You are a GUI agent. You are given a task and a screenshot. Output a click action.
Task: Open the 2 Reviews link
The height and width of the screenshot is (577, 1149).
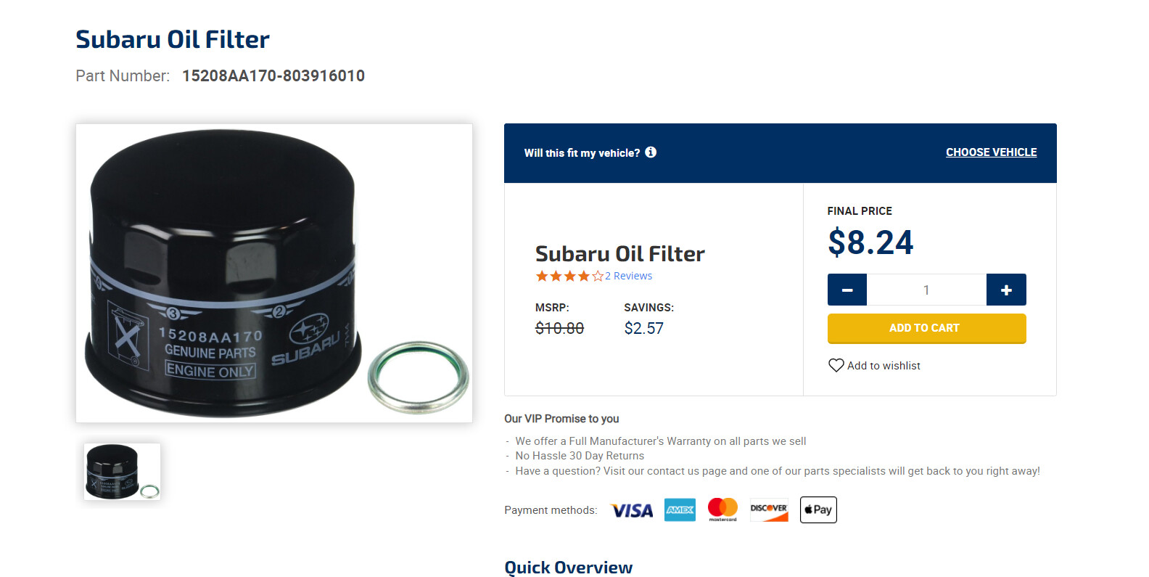(628, 276)
